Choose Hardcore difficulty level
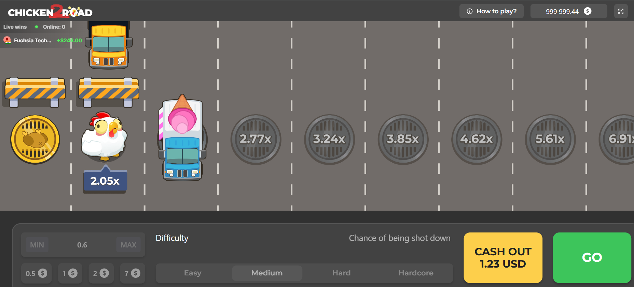Viewport: 634px width, 287px height. tap(416, 273)
